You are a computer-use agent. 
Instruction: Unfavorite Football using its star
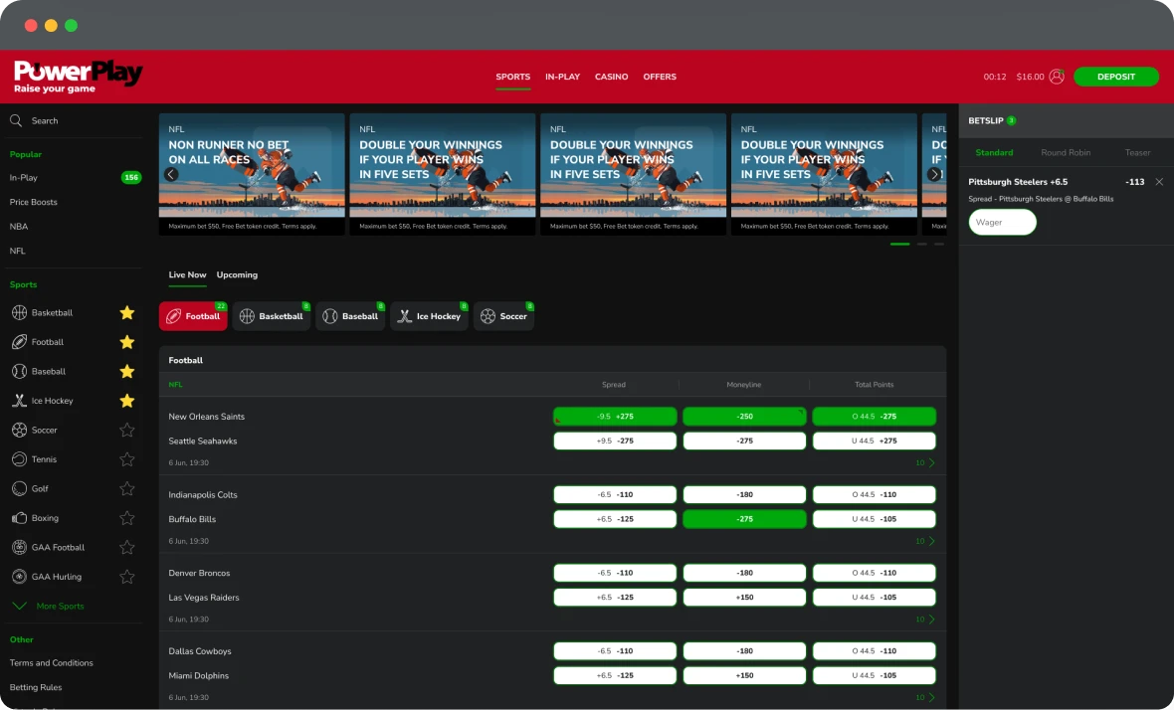click(127, 342)
